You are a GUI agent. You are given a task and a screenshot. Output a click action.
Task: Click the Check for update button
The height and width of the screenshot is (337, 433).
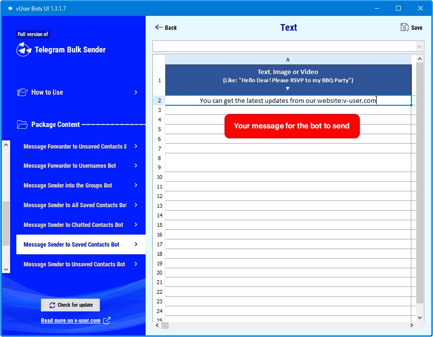click(71, 305)
